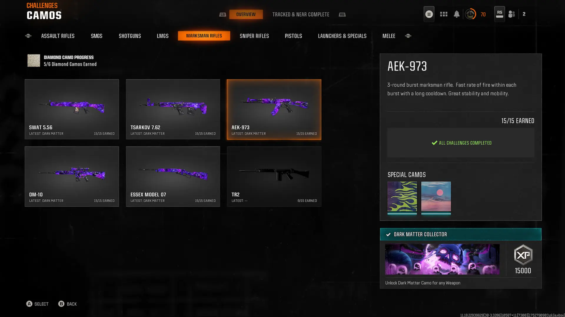Image resolution: width=565 pixels, height=317 pixels.
Task: Open the apps grid icon
Action: (x=443, y=14)
